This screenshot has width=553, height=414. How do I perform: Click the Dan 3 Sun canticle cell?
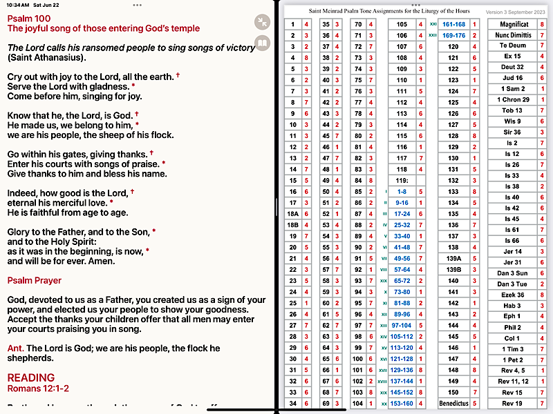(514, 273)
